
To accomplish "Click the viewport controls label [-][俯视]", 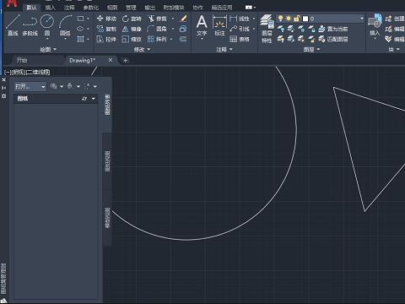I will tap(15, 73).
